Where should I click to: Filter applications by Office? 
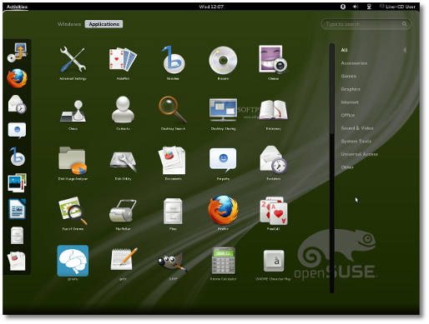click(348, 115)
